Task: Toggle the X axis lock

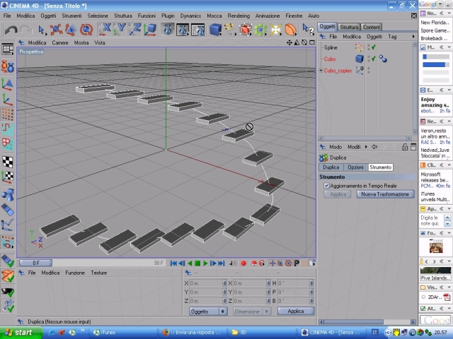Action: (x=105, y=30)
